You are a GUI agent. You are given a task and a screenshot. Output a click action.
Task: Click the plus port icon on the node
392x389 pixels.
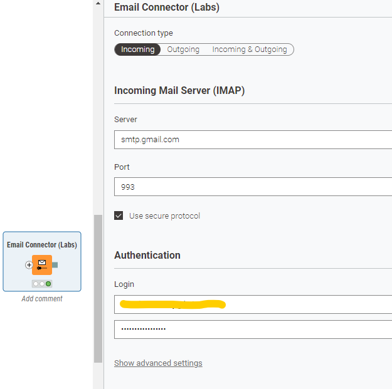pos(29,265)
